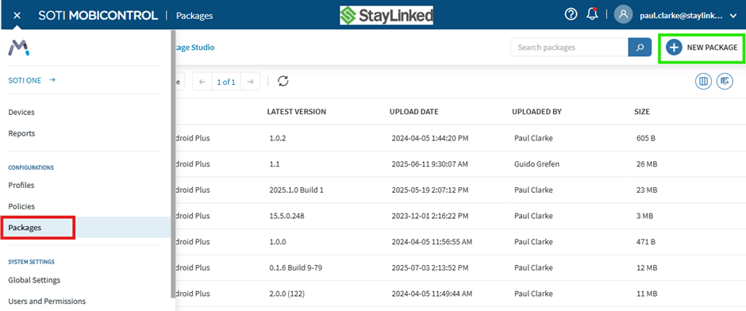Screen dimensions: 746x311
Task: Open the Package Studio link
Action: coord(195,48)
